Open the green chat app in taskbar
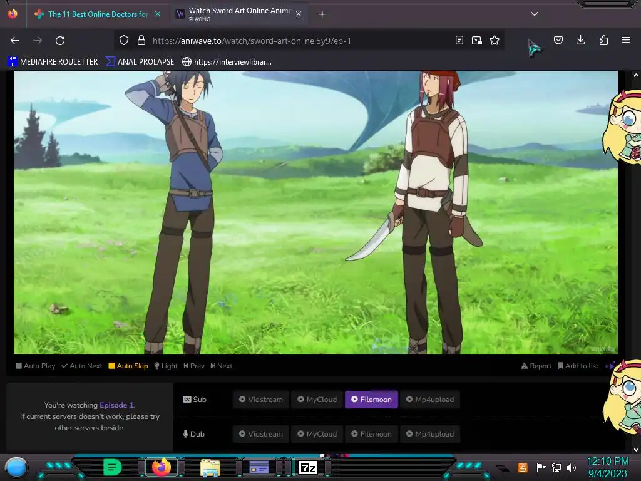 coord(113,467)
